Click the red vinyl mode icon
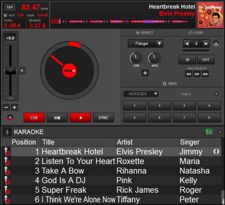 (x=10, y=118)
